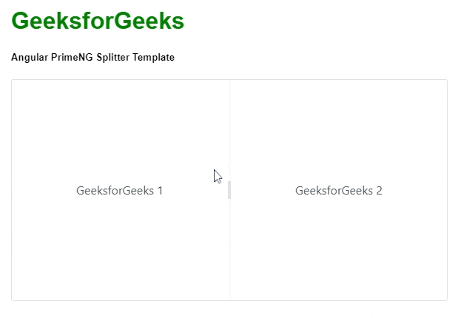The width and height of the screenshot is (461, 318).
Task: Click the green GeeksforGeeks heading
Action: (98, 21)
